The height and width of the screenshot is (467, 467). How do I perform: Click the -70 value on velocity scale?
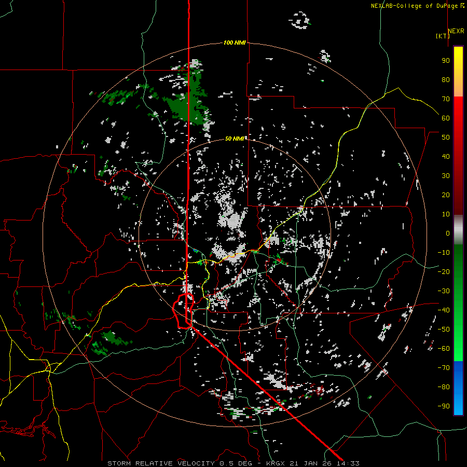click(444, 368)
